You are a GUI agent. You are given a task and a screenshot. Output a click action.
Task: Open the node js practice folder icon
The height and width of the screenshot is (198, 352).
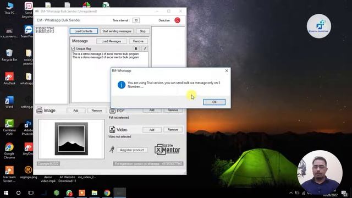(28, 57)
